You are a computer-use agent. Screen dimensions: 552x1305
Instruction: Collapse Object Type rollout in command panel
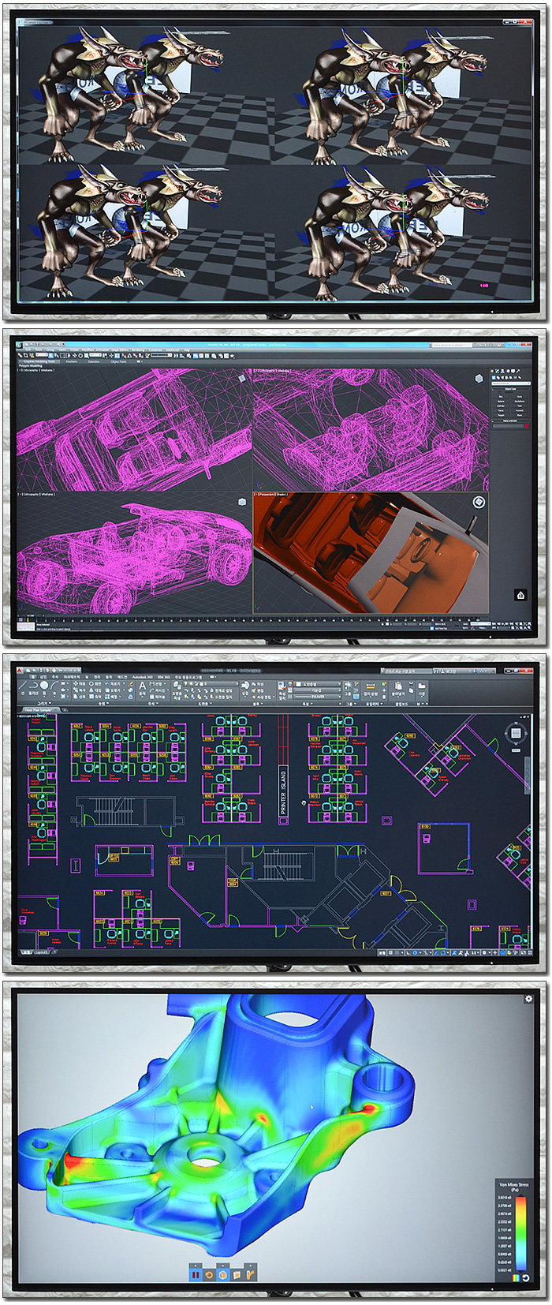(509, 389)
